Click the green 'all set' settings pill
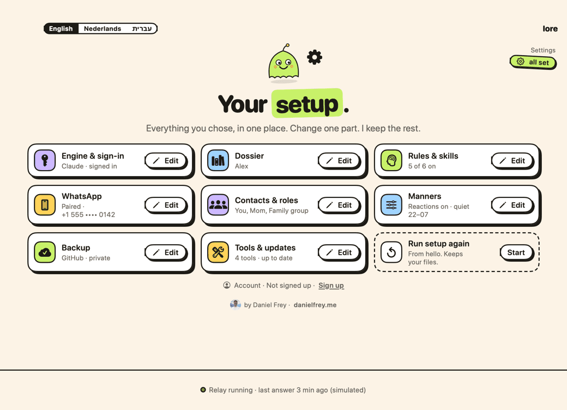This screenshot has width=567, height=410. click(533, 62)
